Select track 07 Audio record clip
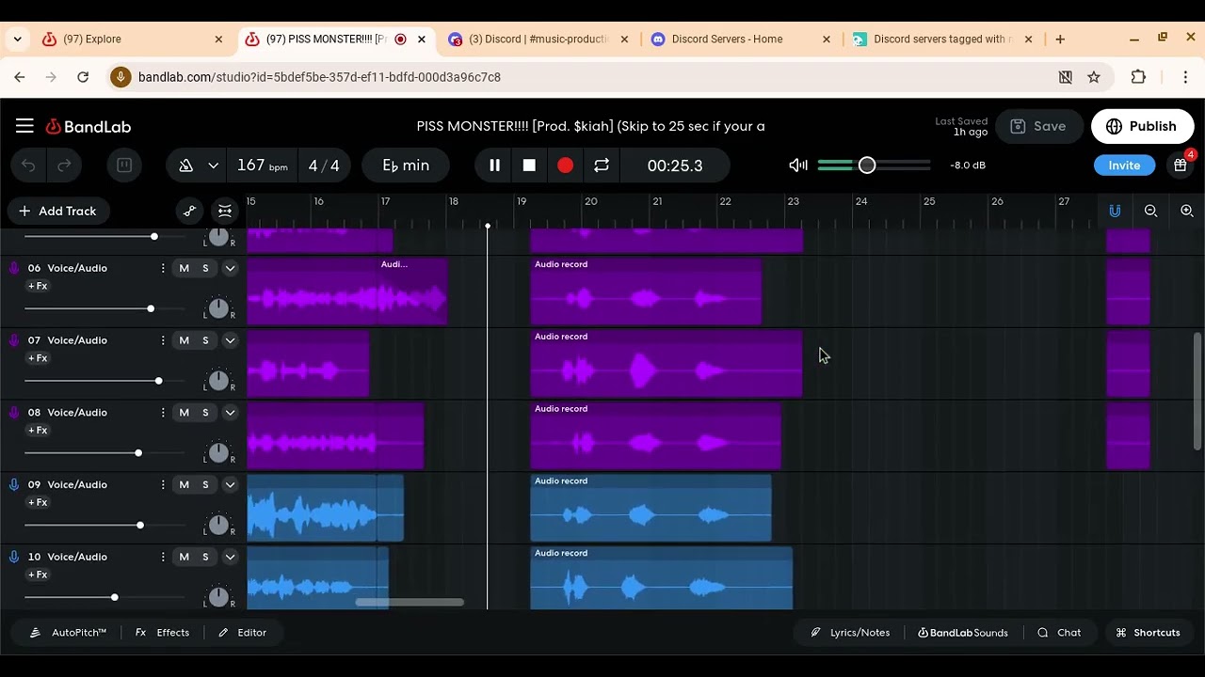The width and height of the screenshot is (1205, 677). (x=666, y=363)
